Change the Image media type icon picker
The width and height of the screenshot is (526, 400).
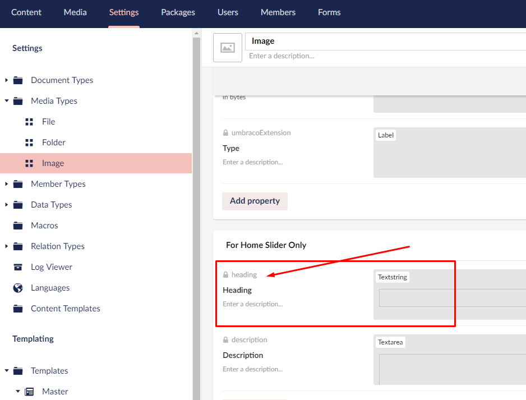click(228, 47)
